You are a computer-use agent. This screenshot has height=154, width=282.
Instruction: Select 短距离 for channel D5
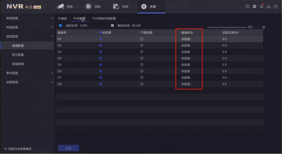click(142, 64)
